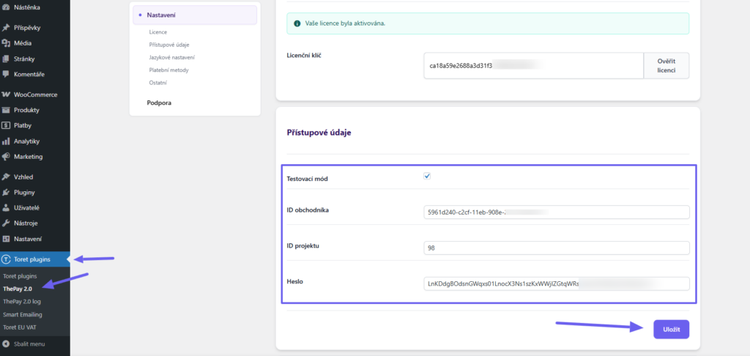Click the Analytiky bar chart icon

6,141
